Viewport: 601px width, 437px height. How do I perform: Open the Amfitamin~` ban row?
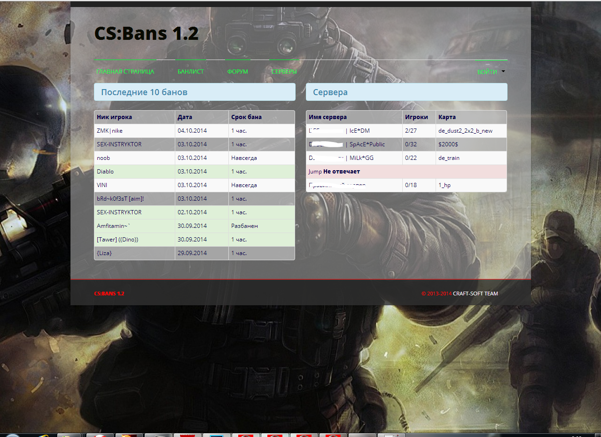click(195, 226)
